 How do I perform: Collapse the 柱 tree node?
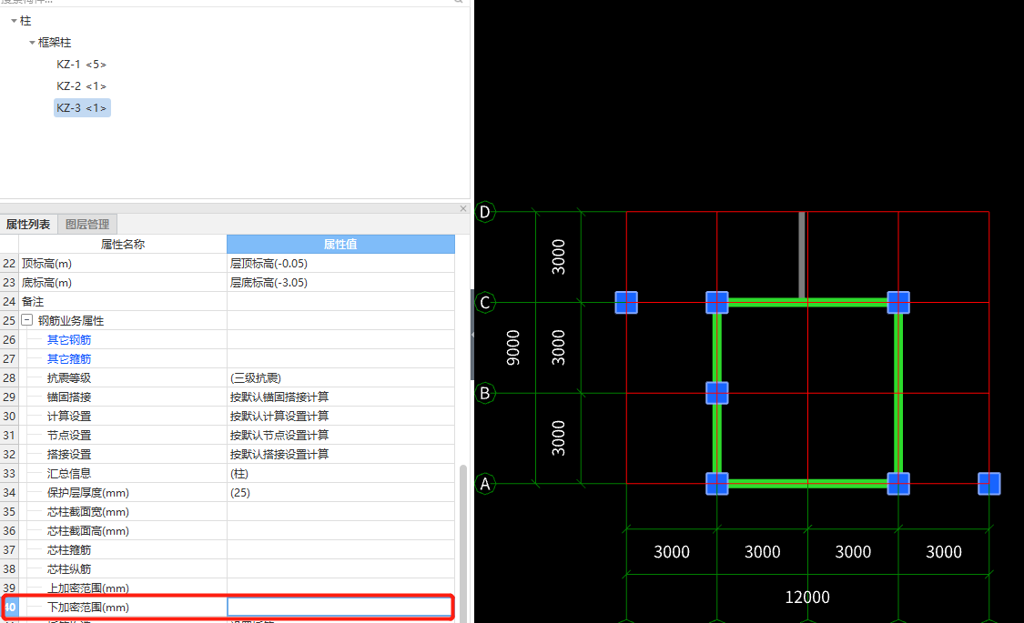point(14,21)
